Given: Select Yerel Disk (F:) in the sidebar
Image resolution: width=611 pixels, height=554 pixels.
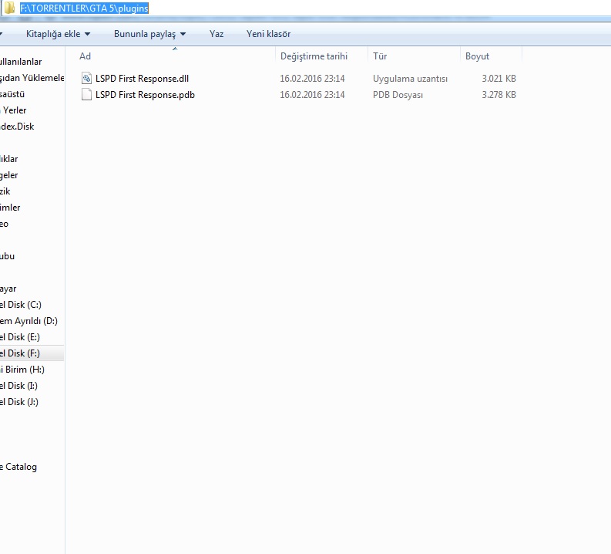Looking at the screenshot, I should point(20,353).
